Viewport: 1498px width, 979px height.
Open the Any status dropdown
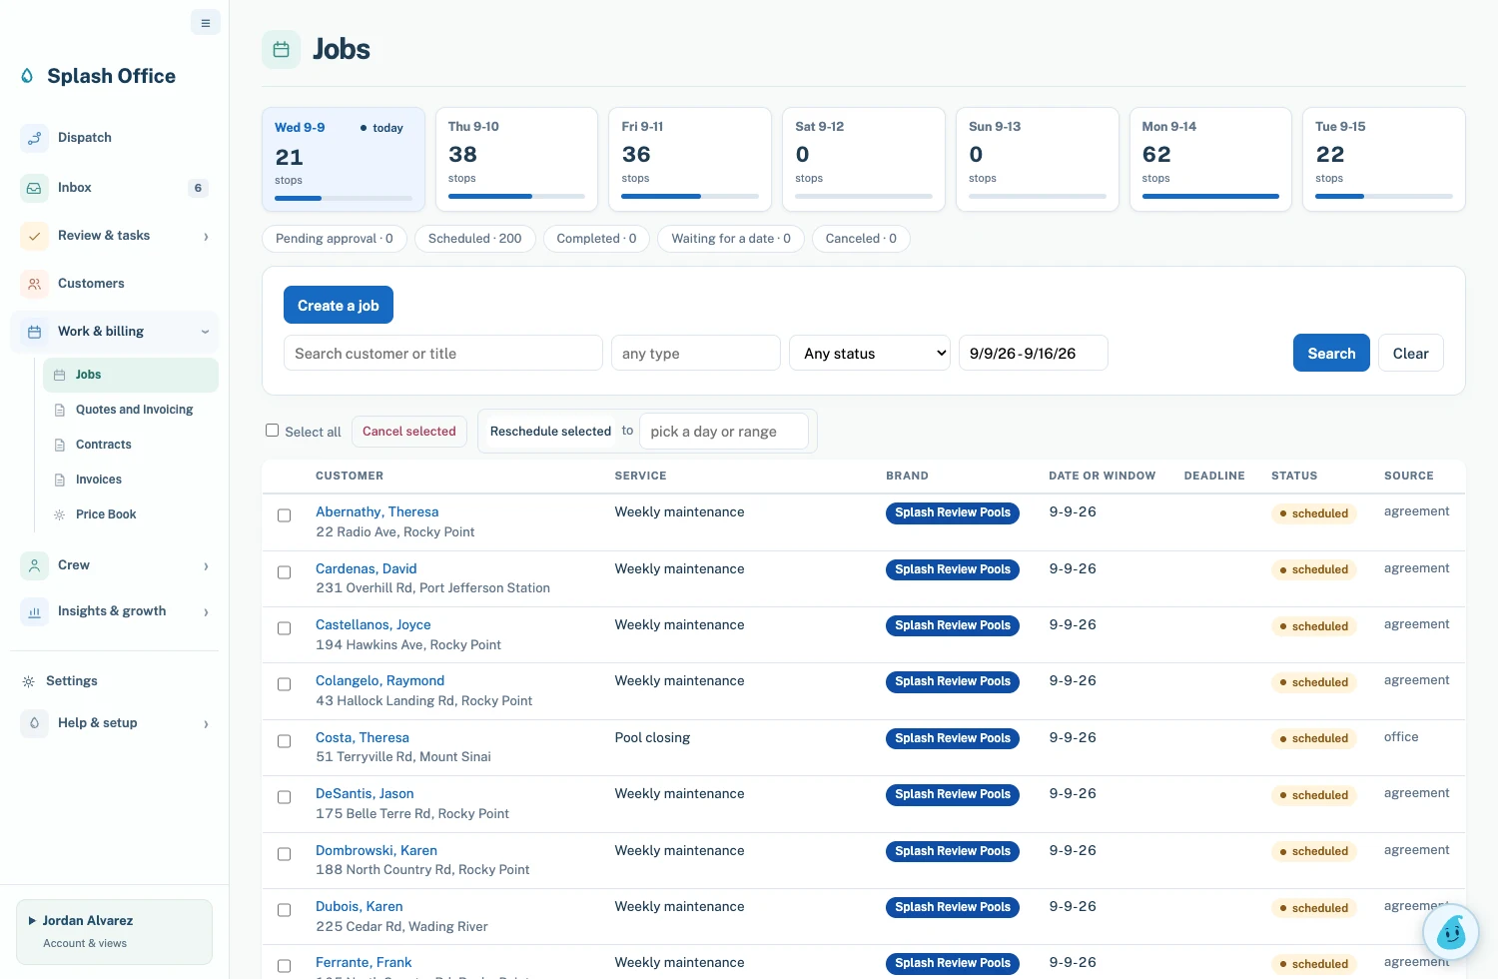coord(870,353)
